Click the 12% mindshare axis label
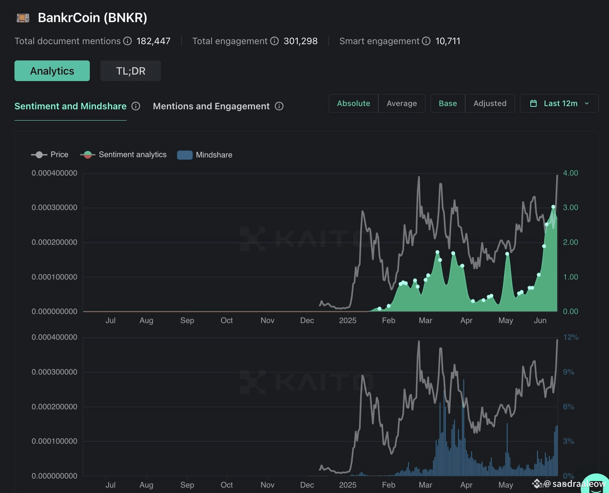 click(571, 337)
